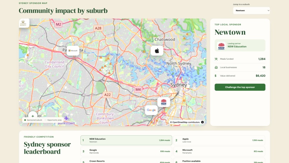
Task: Click the Opportunity area legend entry
Action: click(53, 120)
